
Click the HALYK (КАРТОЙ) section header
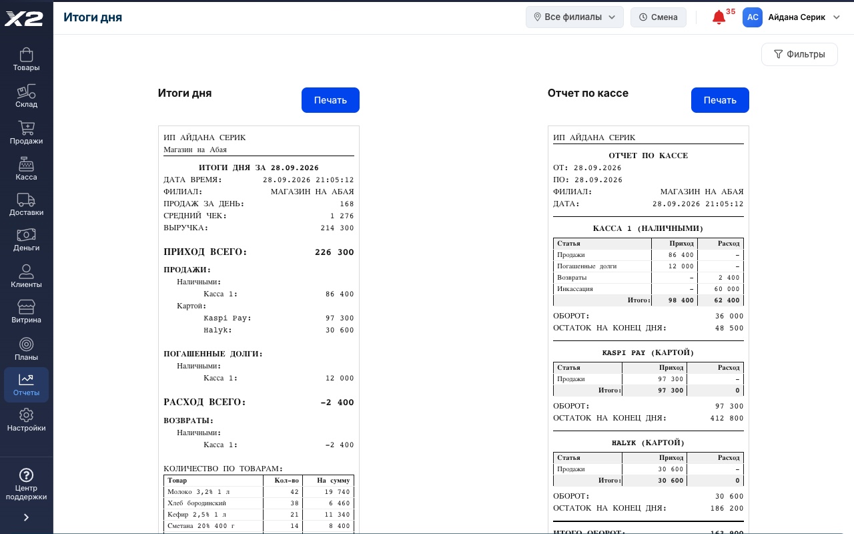click(x=649, y=443)
